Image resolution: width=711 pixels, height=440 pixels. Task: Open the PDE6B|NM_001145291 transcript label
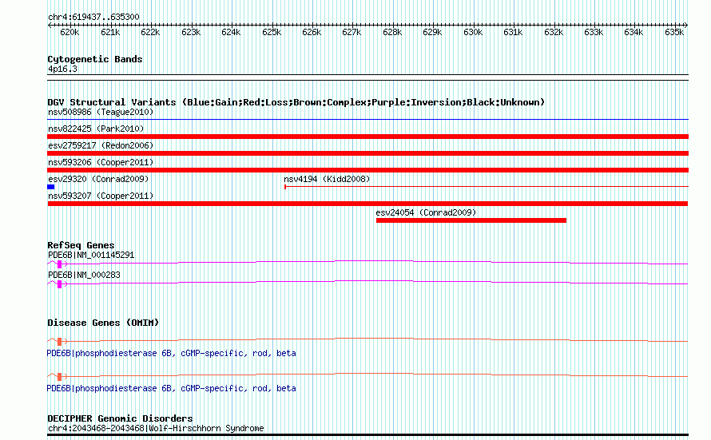point(91,255)
